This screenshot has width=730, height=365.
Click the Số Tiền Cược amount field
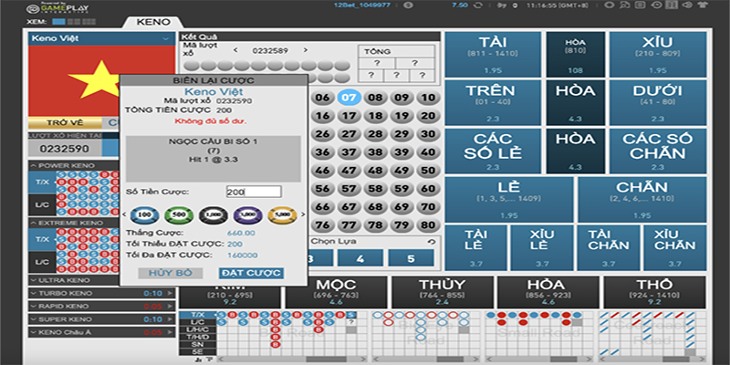tap(254, 192)
